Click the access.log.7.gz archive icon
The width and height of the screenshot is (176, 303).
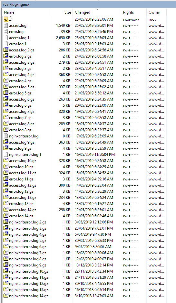[x=6, y=112]
